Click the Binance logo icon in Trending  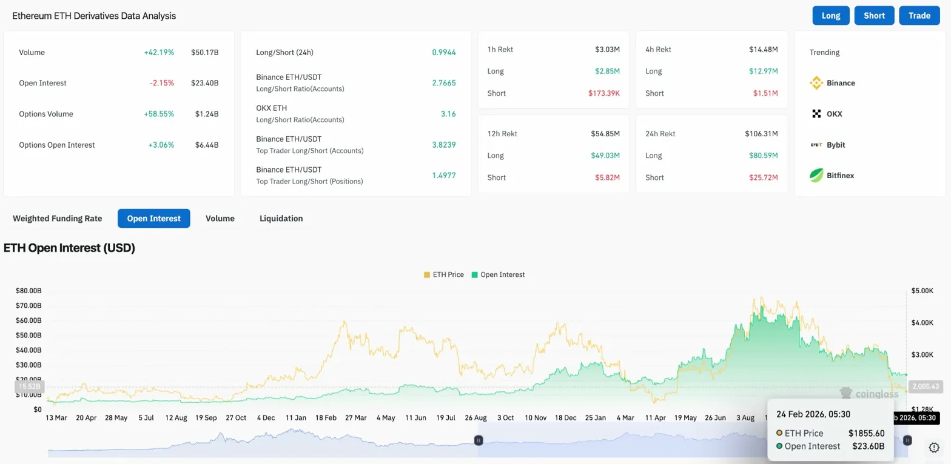816,83
